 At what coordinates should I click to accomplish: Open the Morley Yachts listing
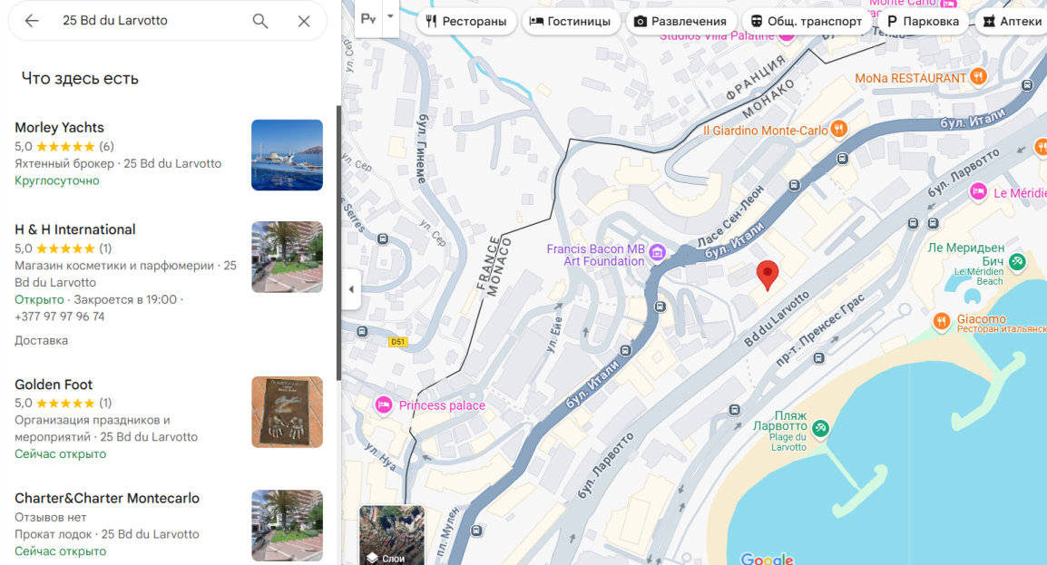pyautogui.click(x=166, y=154)
